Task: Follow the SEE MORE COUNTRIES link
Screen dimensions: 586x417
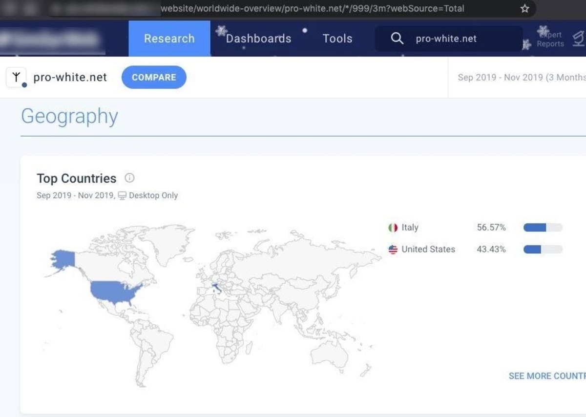Action: (547, 376)
